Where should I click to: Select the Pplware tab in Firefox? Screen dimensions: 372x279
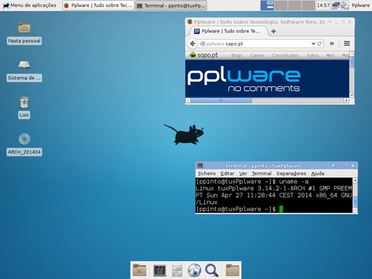point(228,31)
